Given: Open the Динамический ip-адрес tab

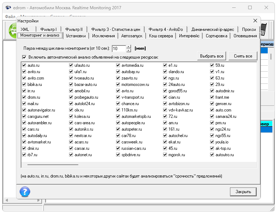Looking at the screenshot, I should 213,29.
